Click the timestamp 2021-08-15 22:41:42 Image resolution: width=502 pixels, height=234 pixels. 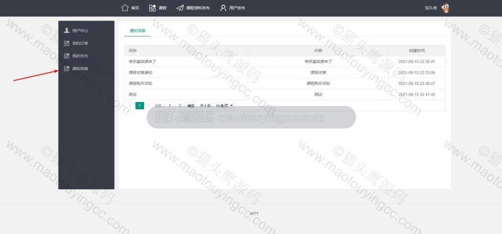(x=417, y=94)
